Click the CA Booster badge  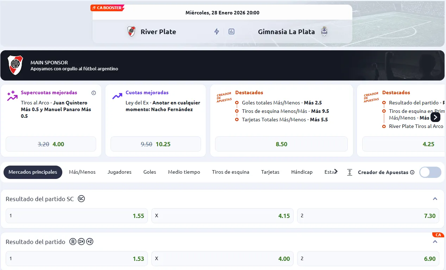[x=107, y=8]
